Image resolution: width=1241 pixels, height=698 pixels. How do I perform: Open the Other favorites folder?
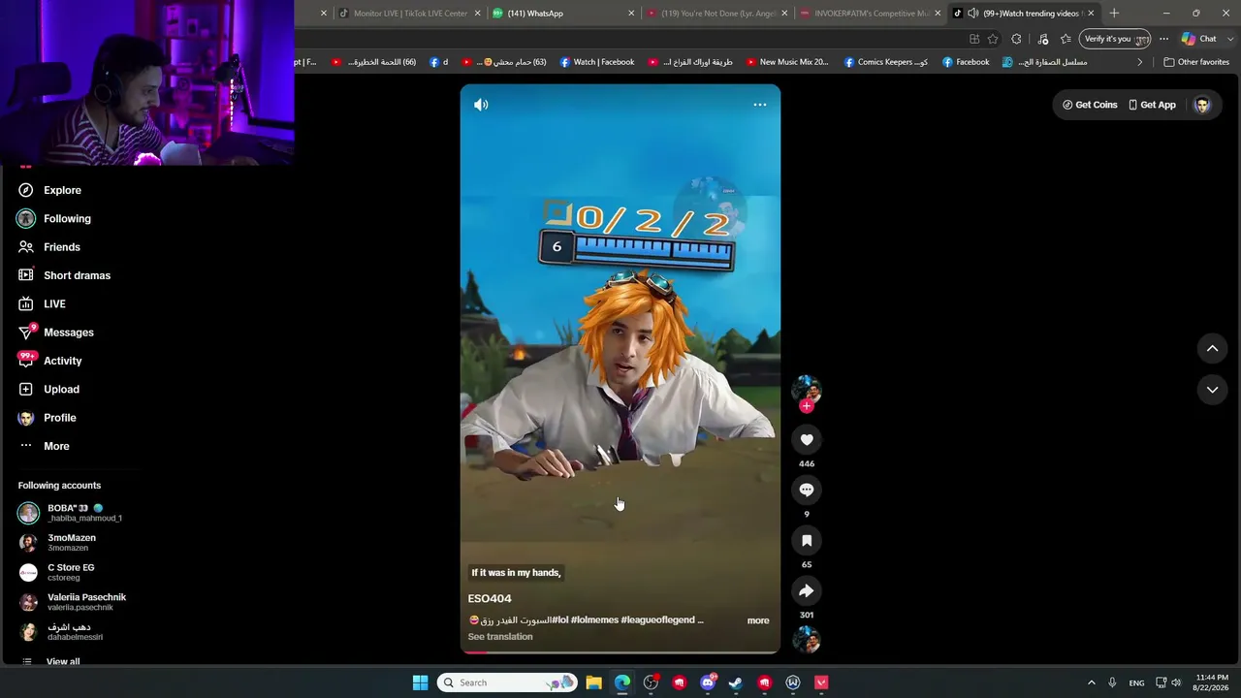[x=1196, y=62]
